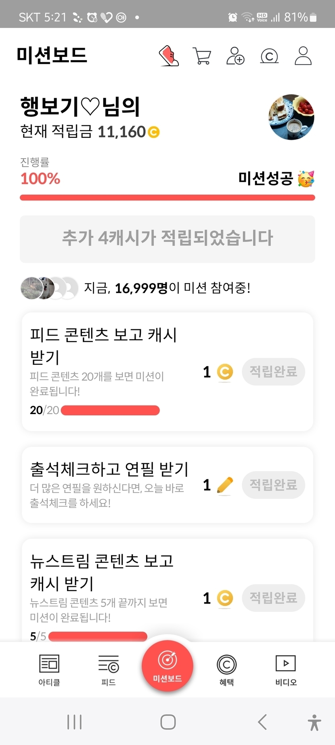Switch to the 피드 tab
335x745 pixels.
tap(108, 670)
